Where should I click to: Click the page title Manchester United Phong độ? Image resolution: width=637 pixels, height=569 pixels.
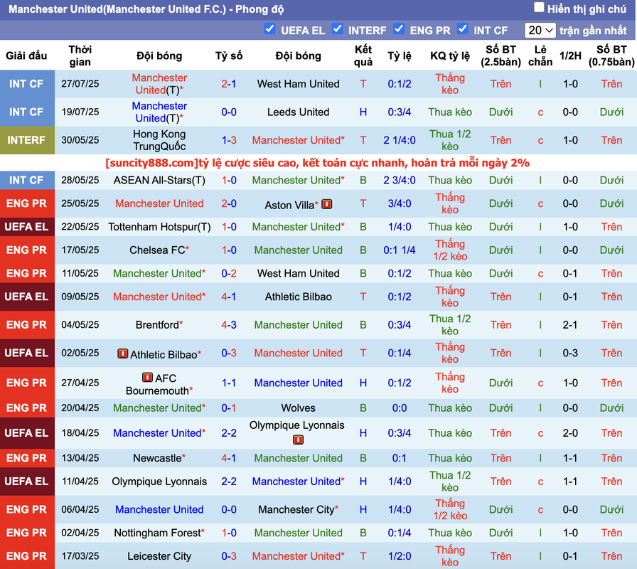(146, 9)
